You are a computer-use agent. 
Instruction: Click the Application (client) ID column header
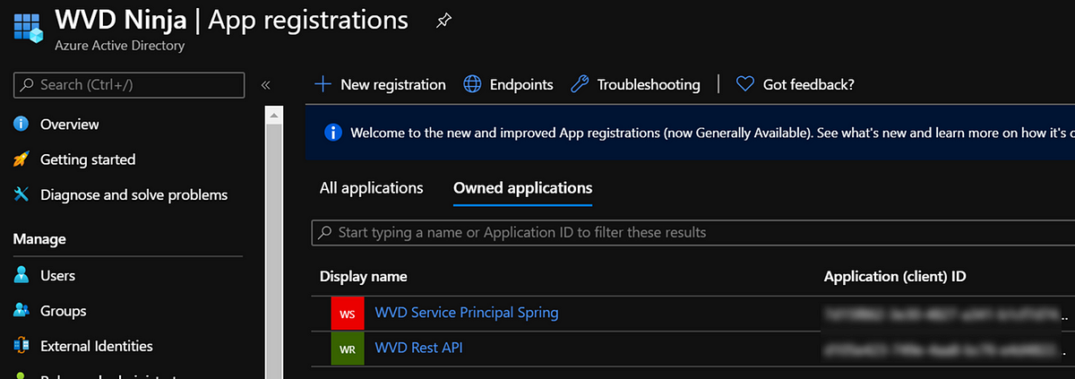[895, 276]
